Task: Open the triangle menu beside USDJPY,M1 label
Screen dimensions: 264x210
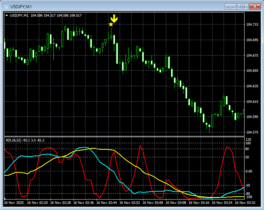Action: [x=7, y=15]
